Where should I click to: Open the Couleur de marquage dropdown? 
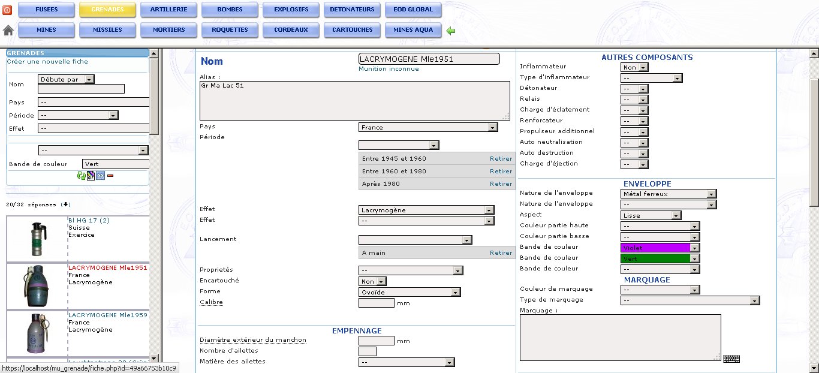coord(660,290)
